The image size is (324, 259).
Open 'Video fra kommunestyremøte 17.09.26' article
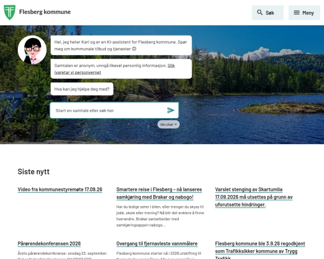point(60,189)
